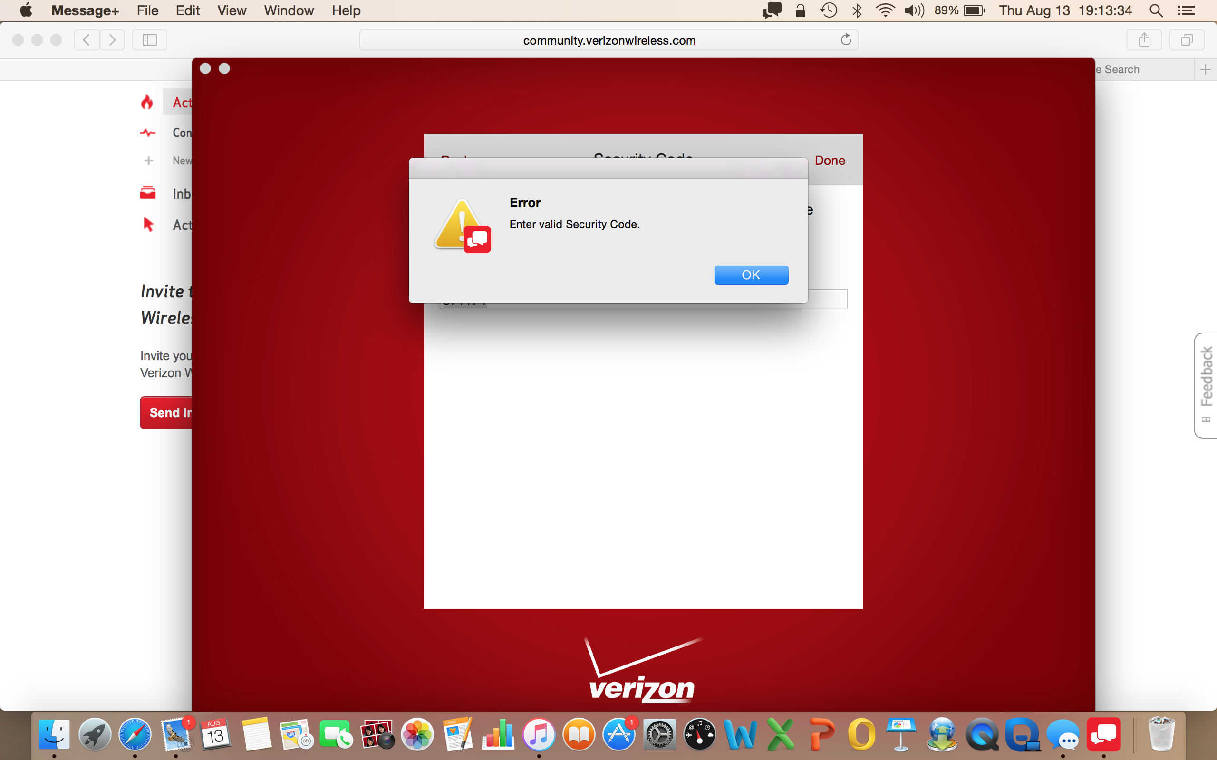Image resolution: width=1217 pixels, height=760 pixels.
Task: Open QuickTime Player from the Dock
Action: pyautogui.click(x=982, y=734)
